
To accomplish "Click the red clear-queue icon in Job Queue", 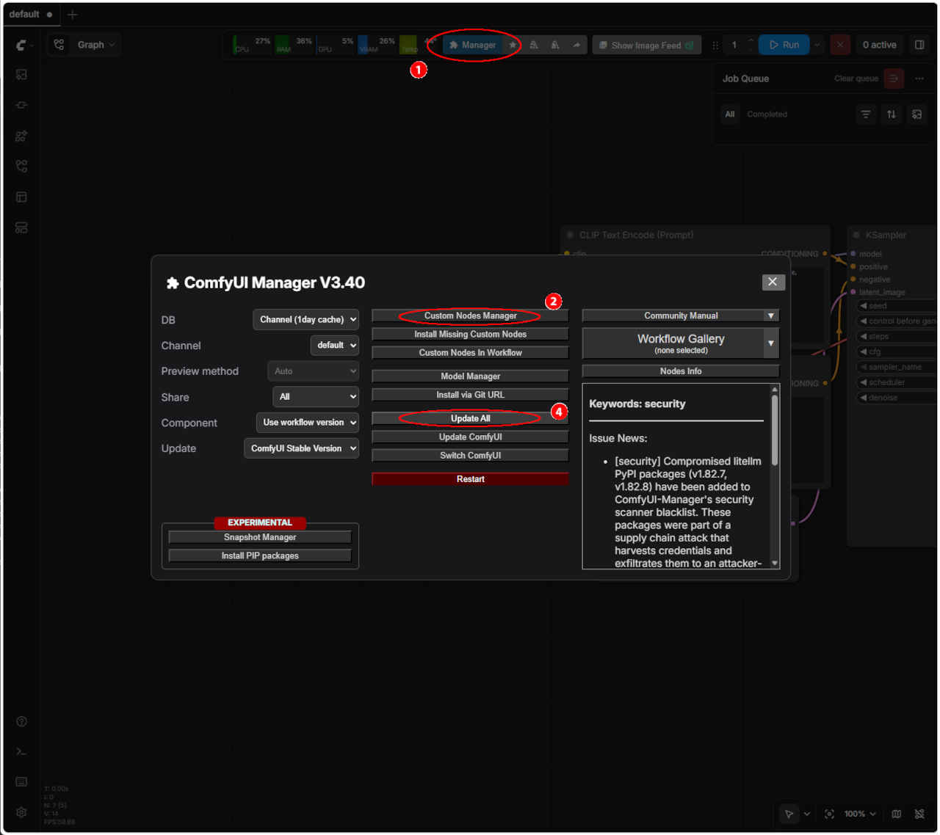I will pos(894,79).
